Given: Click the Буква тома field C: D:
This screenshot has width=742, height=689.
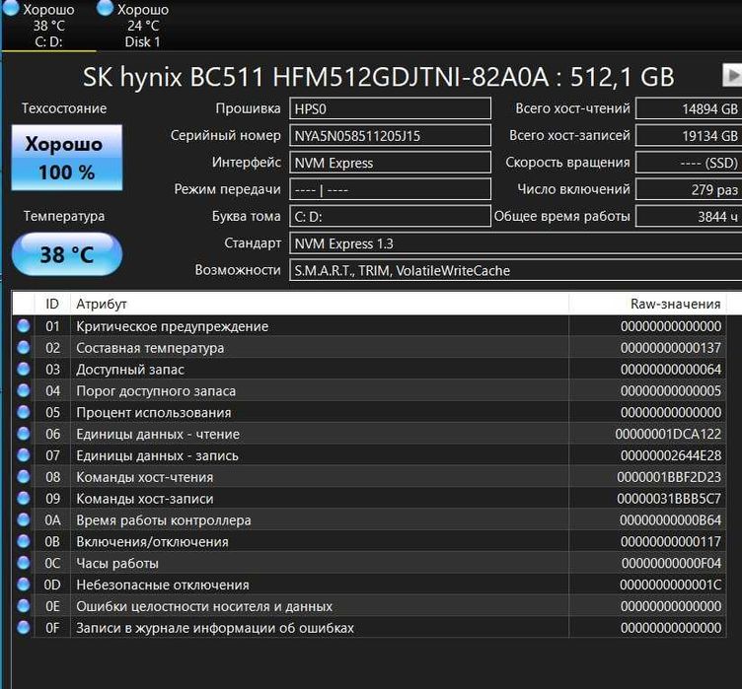Looking at the screenshot, I should (x=390, y=217).
